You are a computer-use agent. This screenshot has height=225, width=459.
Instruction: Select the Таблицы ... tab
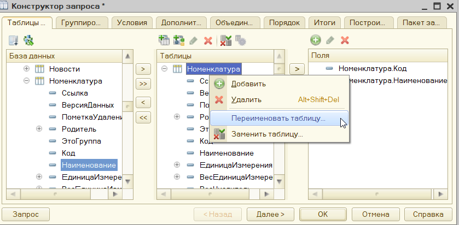[27, 23]
